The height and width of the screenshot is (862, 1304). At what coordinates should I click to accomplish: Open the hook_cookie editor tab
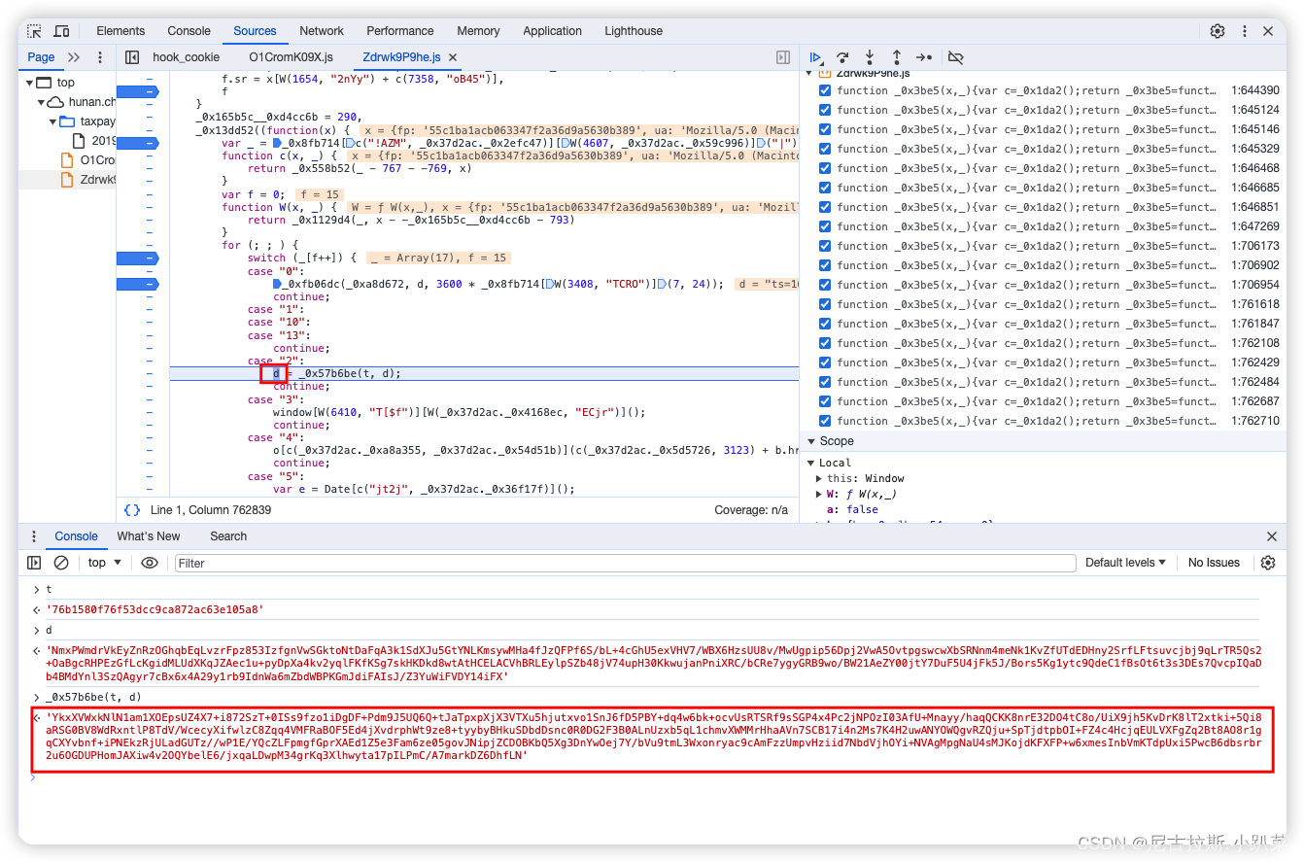pyautogui.click(x=187, y=57)
